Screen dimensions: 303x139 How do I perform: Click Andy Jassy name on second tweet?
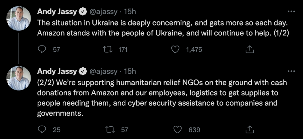click(x=57, y=72)
